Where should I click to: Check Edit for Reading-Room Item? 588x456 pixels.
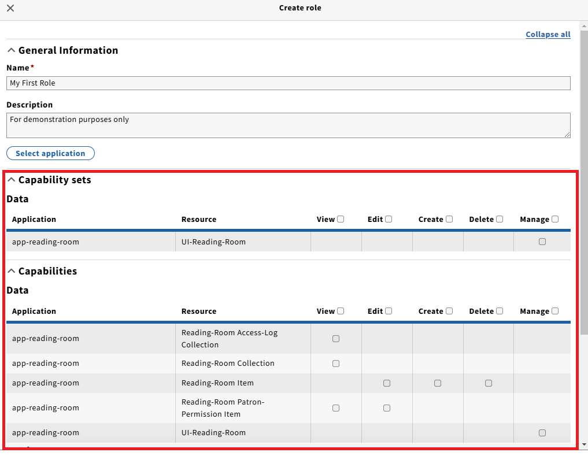(x=387, y=383)
